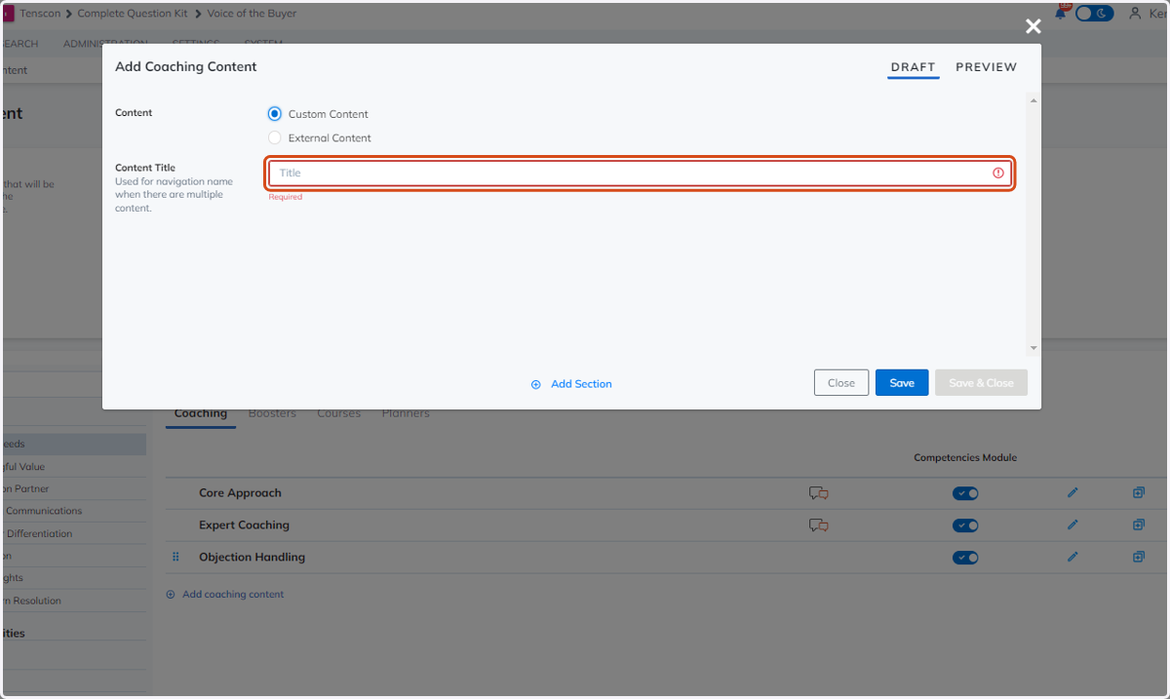
Task: Click Complete Question Kit breadcrumb
Action: (133, 14)
